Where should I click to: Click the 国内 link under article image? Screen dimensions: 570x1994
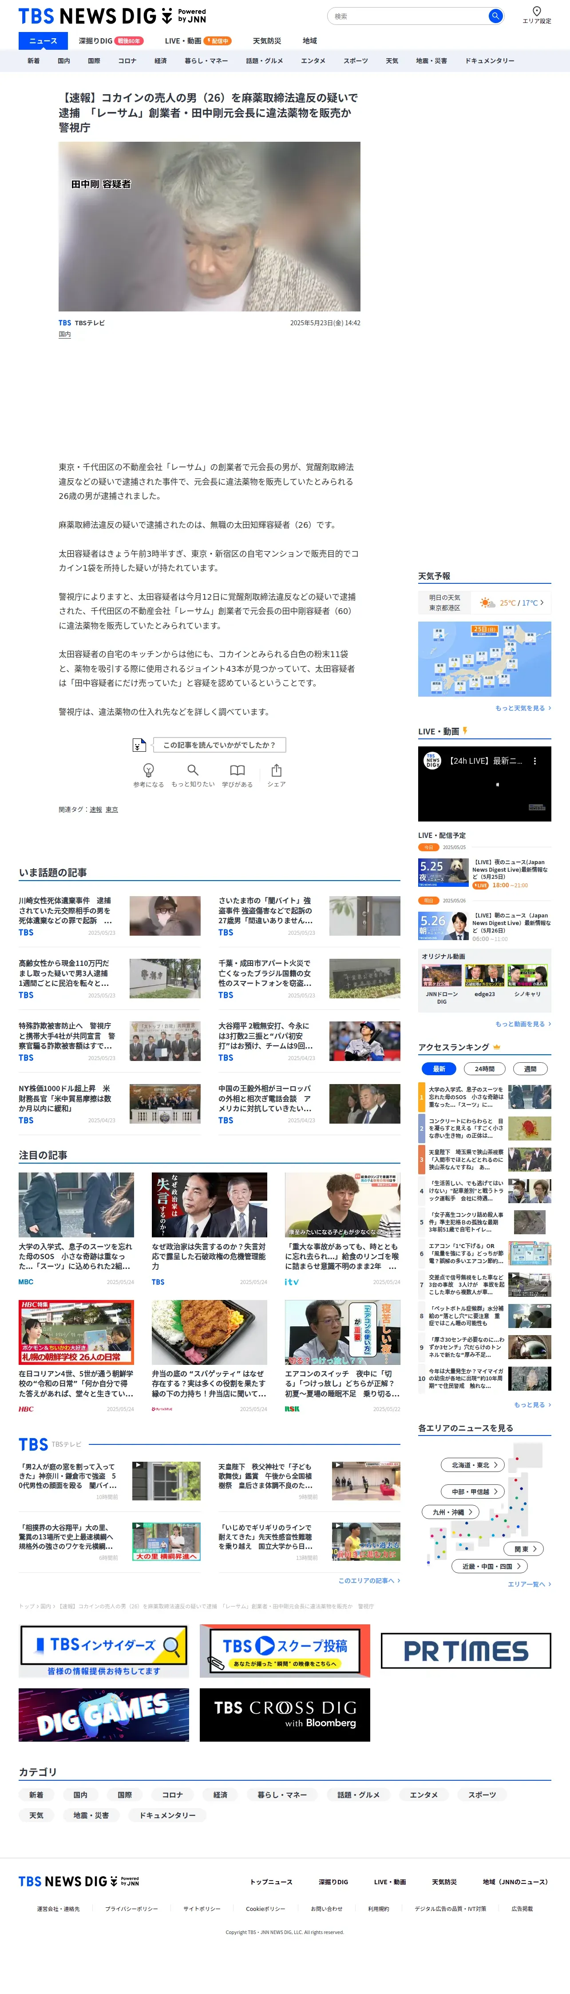(x=65, y=335)
